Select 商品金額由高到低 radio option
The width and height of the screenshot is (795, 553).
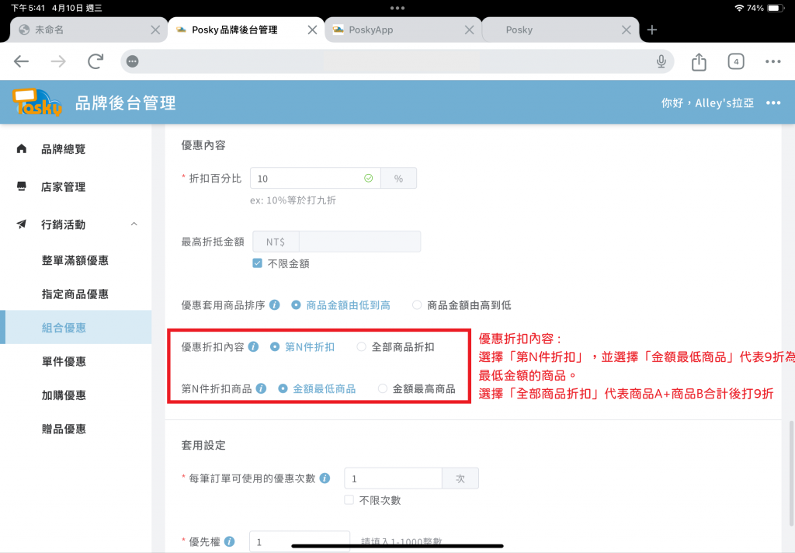pyautogui.click(x=417, y=305)
